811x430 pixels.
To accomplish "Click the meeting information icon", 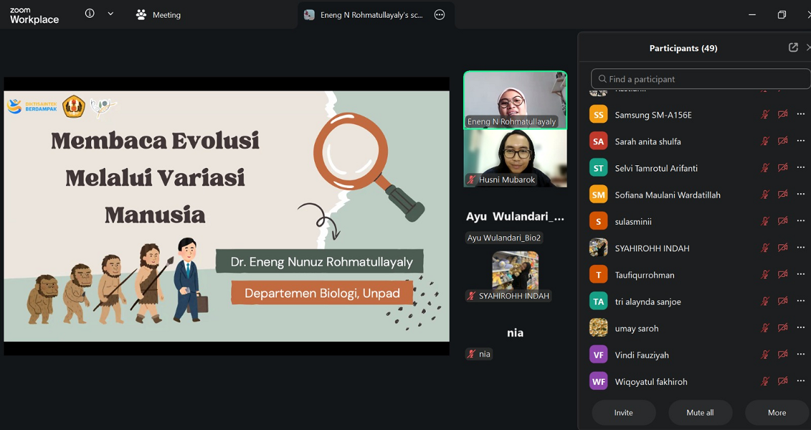I will (90, 14).
